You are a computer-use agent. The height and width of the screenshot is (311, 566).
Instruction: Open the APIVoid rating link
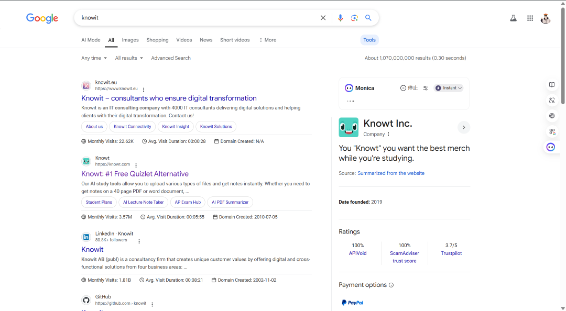tap(358, 253)
